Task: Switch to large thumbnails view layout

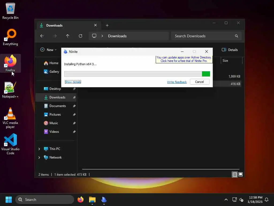Action: 241,174
